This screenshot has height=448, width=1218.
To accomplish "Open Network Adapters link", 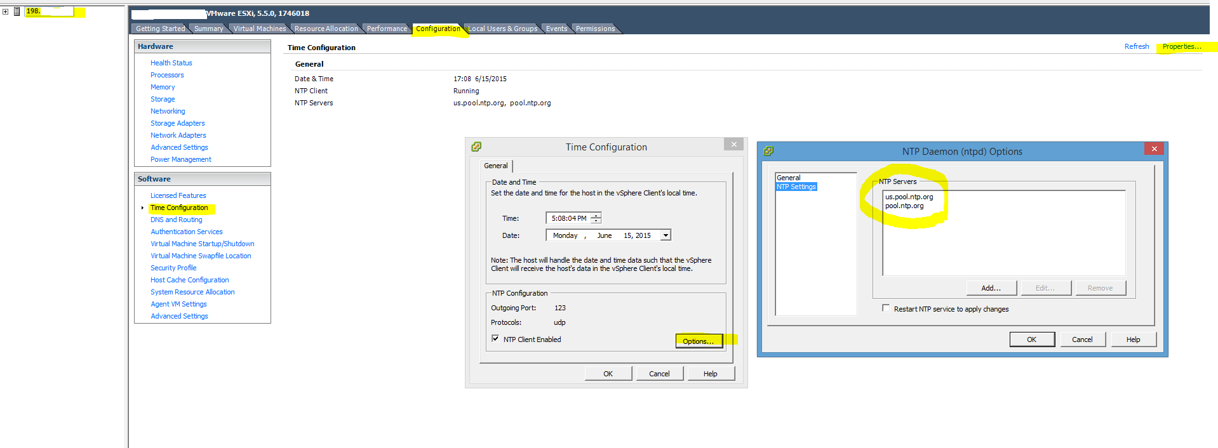I will pos(178,135).
